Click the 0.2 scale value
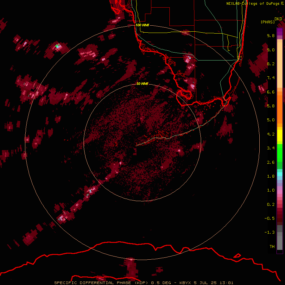 tap(271, 205)
